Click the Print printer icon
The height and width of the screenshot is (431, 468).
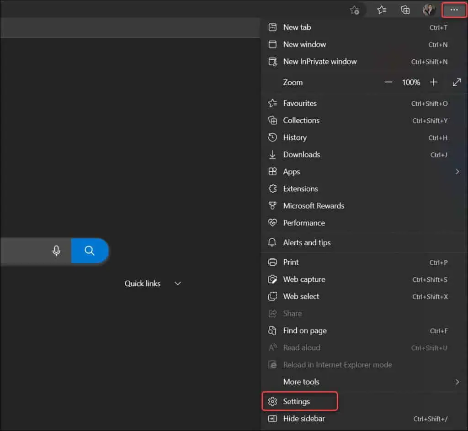(x=272, y=262)
